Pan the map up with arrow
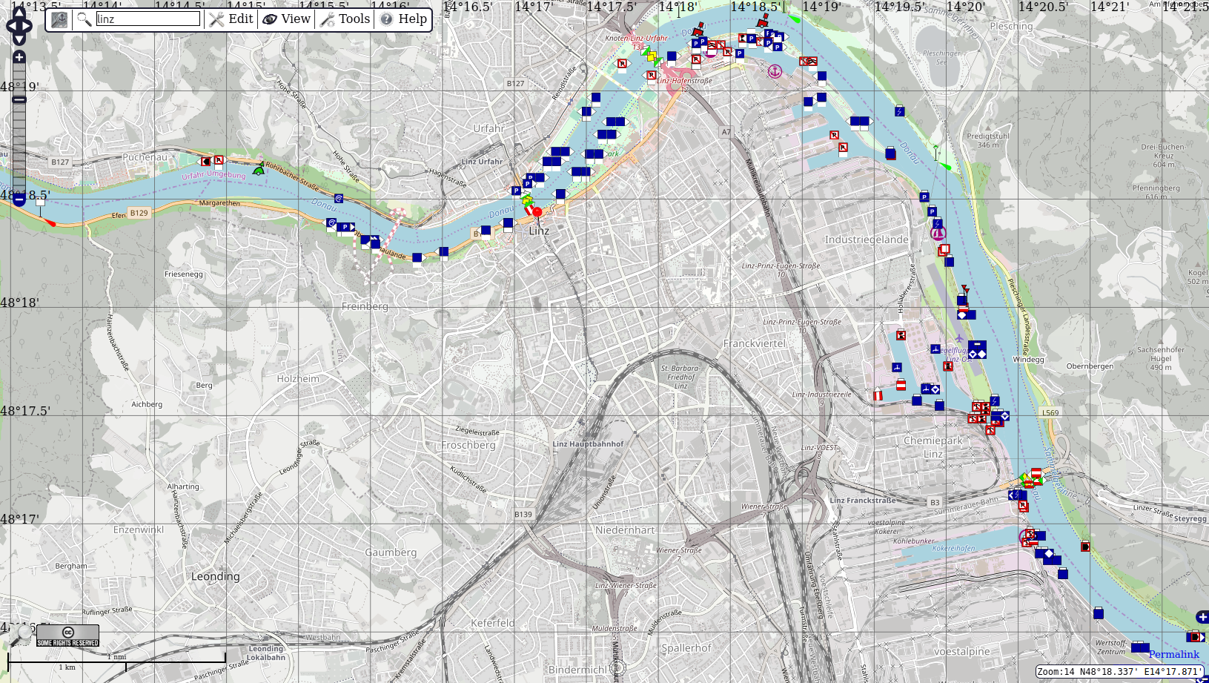1209x683 pixels. point(19,12)
